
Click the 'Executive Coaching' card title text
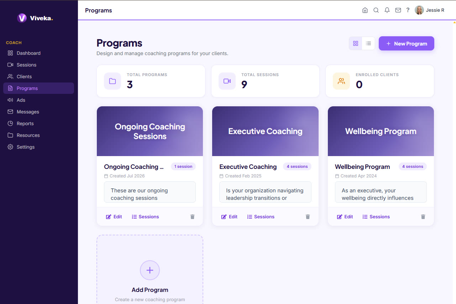(248, 167)
